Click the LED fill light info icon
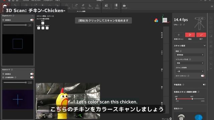214x120 pixels. (15, 77)
